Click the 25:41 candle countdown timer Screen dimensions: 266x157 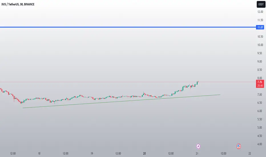click(260, 86)
